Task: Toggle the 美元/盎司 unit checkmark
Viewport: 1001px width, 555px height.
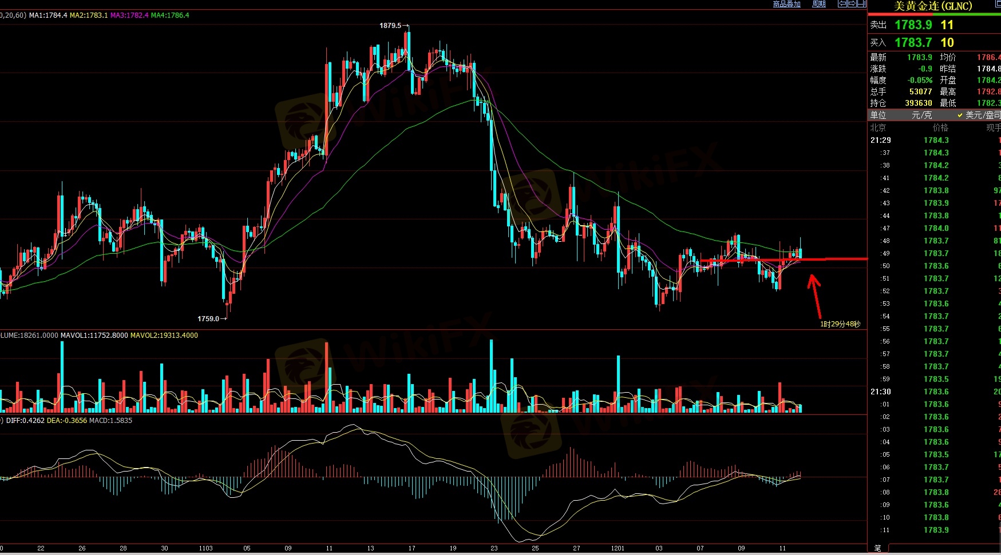Action: pyautogui.click(x=960, y=115)
